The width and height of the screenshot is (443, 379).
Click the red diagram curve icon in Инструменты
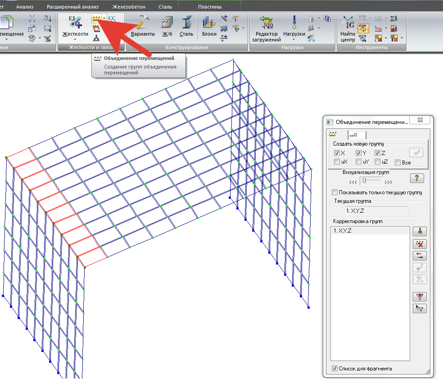coord(378,28)
